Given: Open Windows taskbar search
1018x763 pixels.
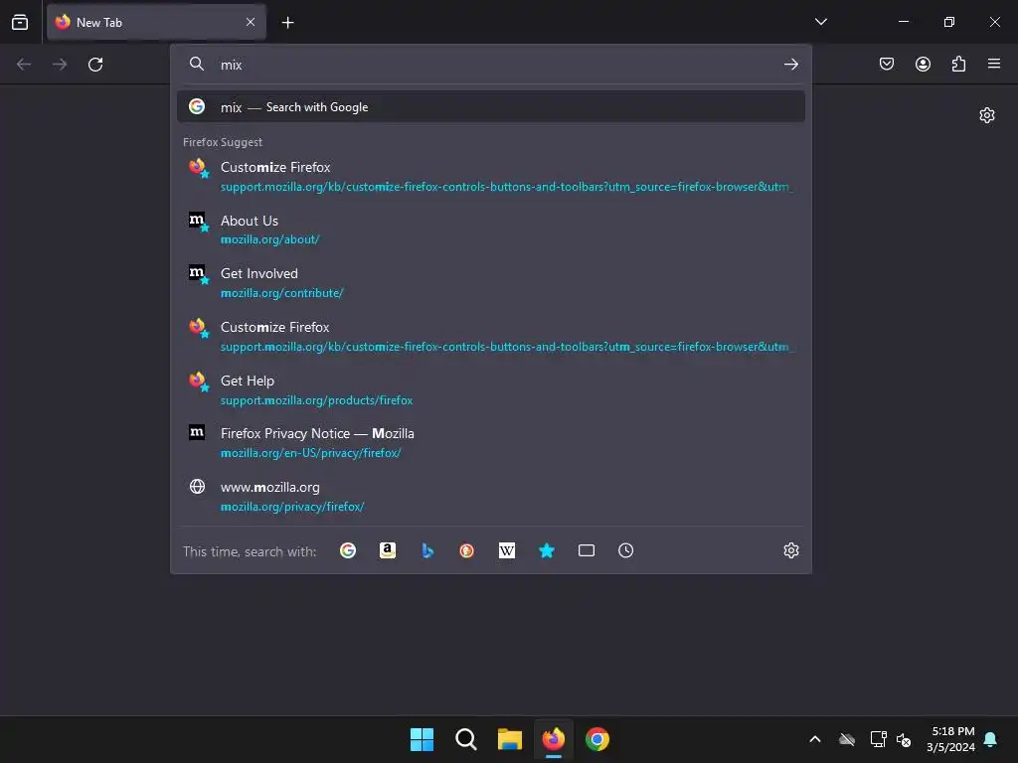Looking at the screenshot, I should click(x=465, y=739).
